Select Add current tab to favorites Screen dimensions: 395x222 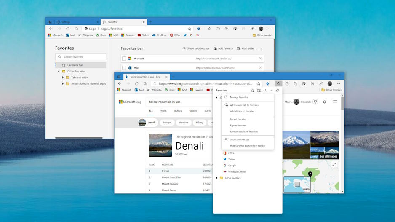tap(248, 105)
